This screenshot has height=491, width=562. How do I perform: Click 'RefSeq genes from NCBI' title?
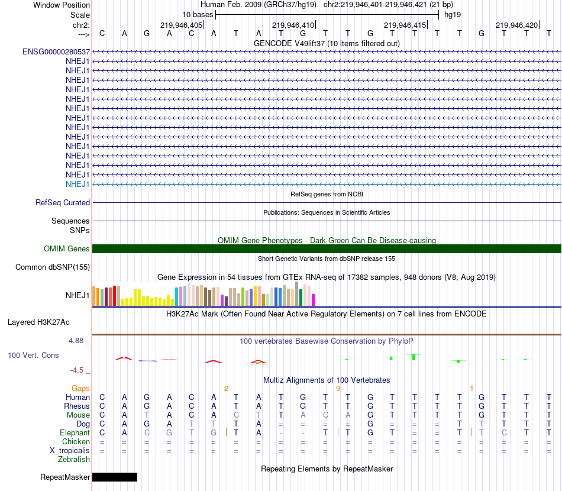327,194
